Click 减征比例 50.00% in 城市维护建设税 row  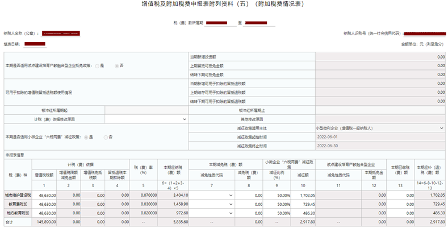coord(277,196)
